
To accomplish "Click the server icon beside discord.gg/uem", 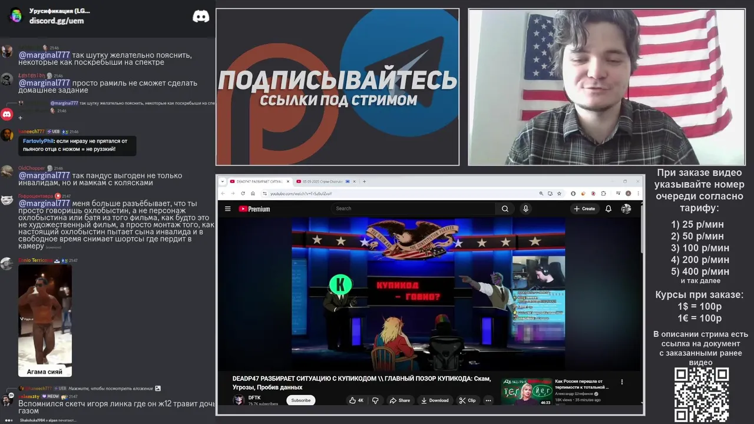I will click(16, 15).
